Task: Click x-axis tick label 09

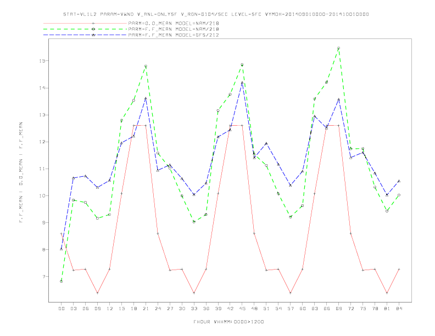Action: (x=97, y=309)
